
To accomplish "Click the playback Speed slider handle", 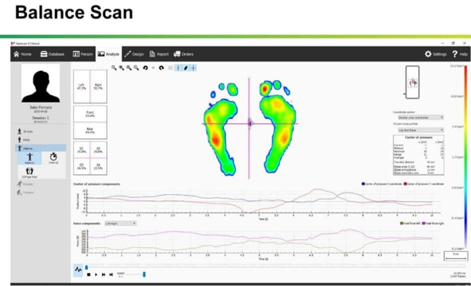I will (x=144, y=274).
